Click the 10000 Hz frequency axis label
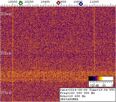The image size is (116, 102). tap(15, 2)
